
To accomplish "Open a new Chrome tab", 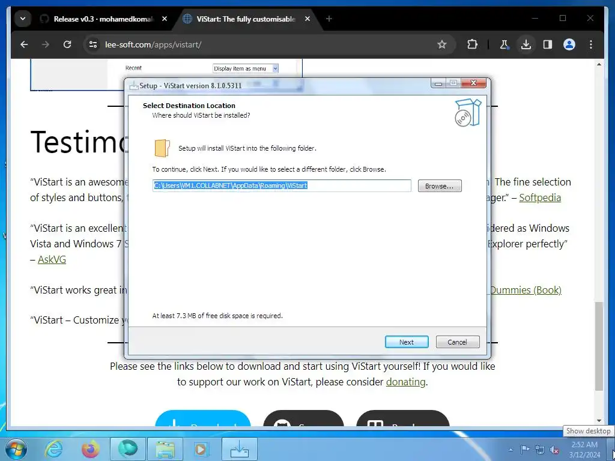I will [x=329, y=19].
